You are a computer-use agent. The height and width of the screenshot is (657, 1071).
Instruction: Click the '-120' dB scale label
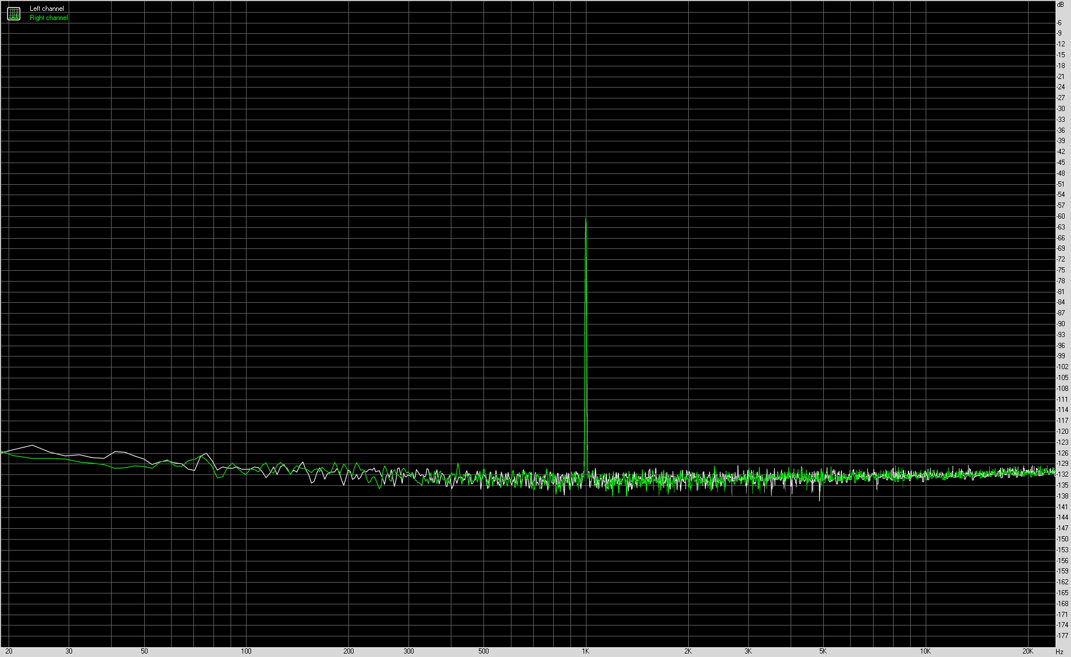(x=1062, y=432)
